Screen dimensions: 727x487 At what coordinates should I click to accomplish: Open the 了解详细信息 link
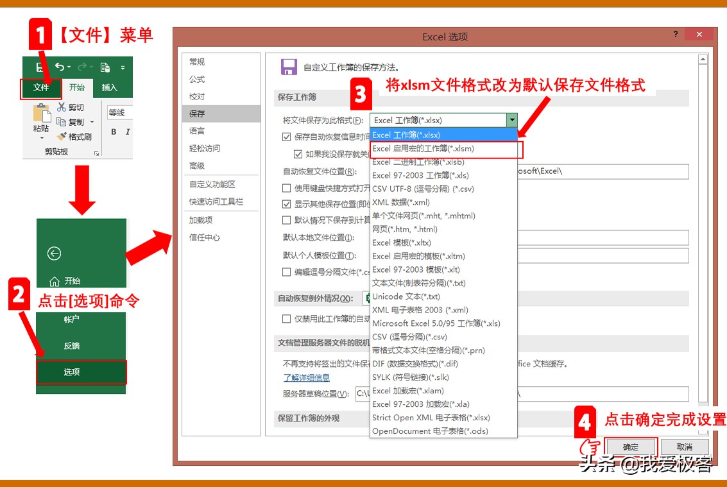coord(307,377)
